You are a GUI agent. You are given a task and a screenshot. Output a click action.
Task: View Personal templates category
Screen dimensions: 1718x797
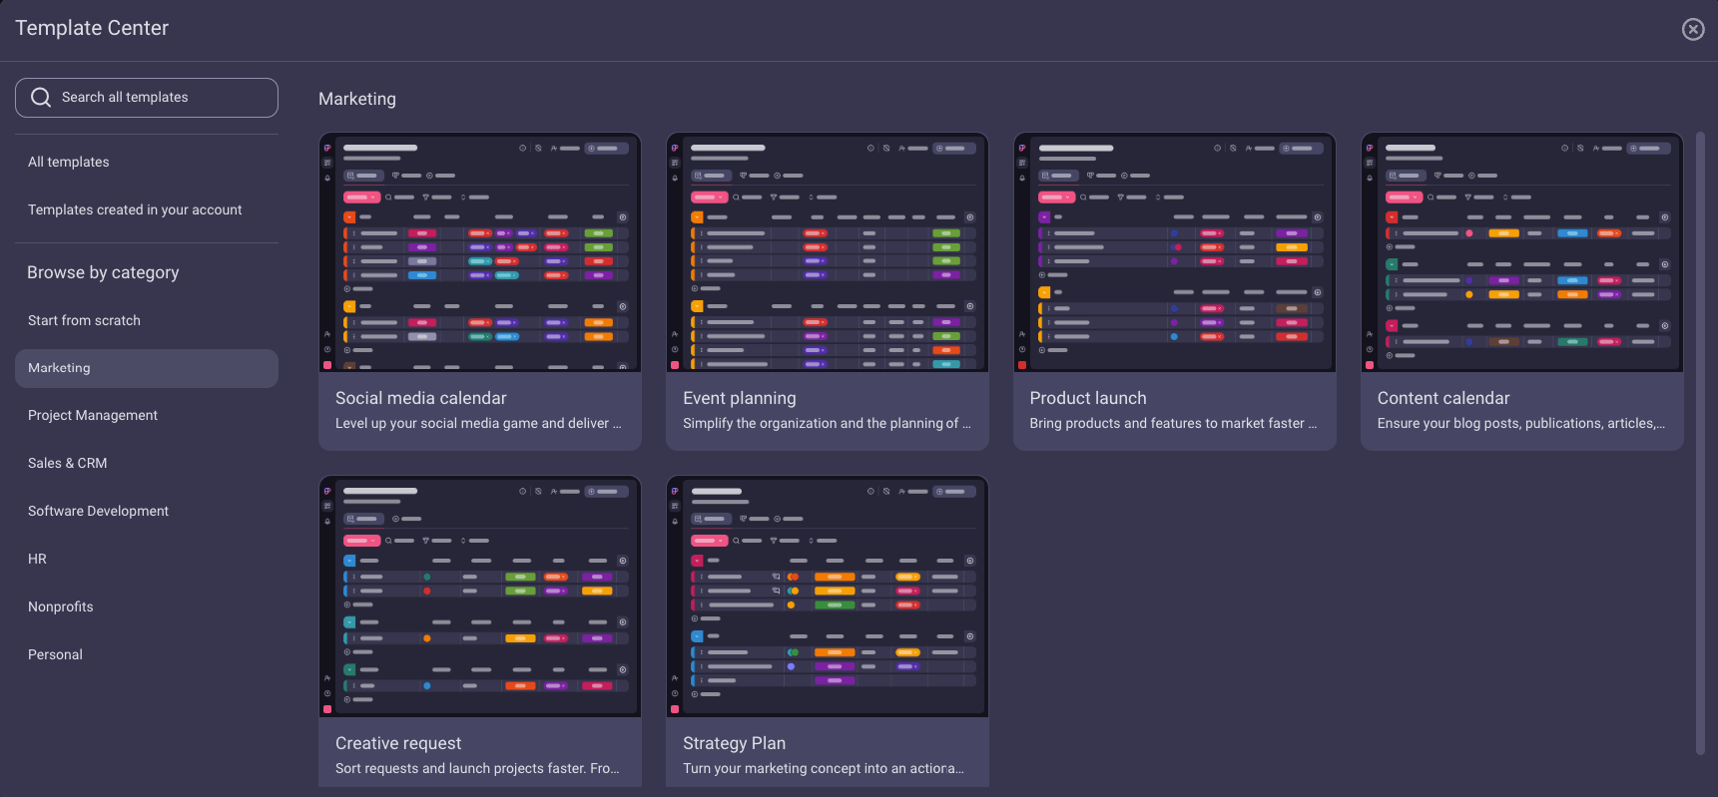coord(55,654)
